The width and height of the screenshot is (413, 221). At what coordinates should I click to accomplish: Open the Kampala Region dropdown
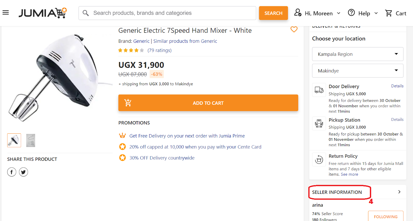(358, 54)
